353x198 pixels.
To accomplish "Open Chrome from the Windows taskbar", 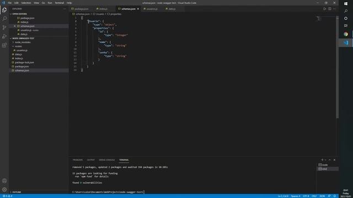I will click(x=346, y=34).
